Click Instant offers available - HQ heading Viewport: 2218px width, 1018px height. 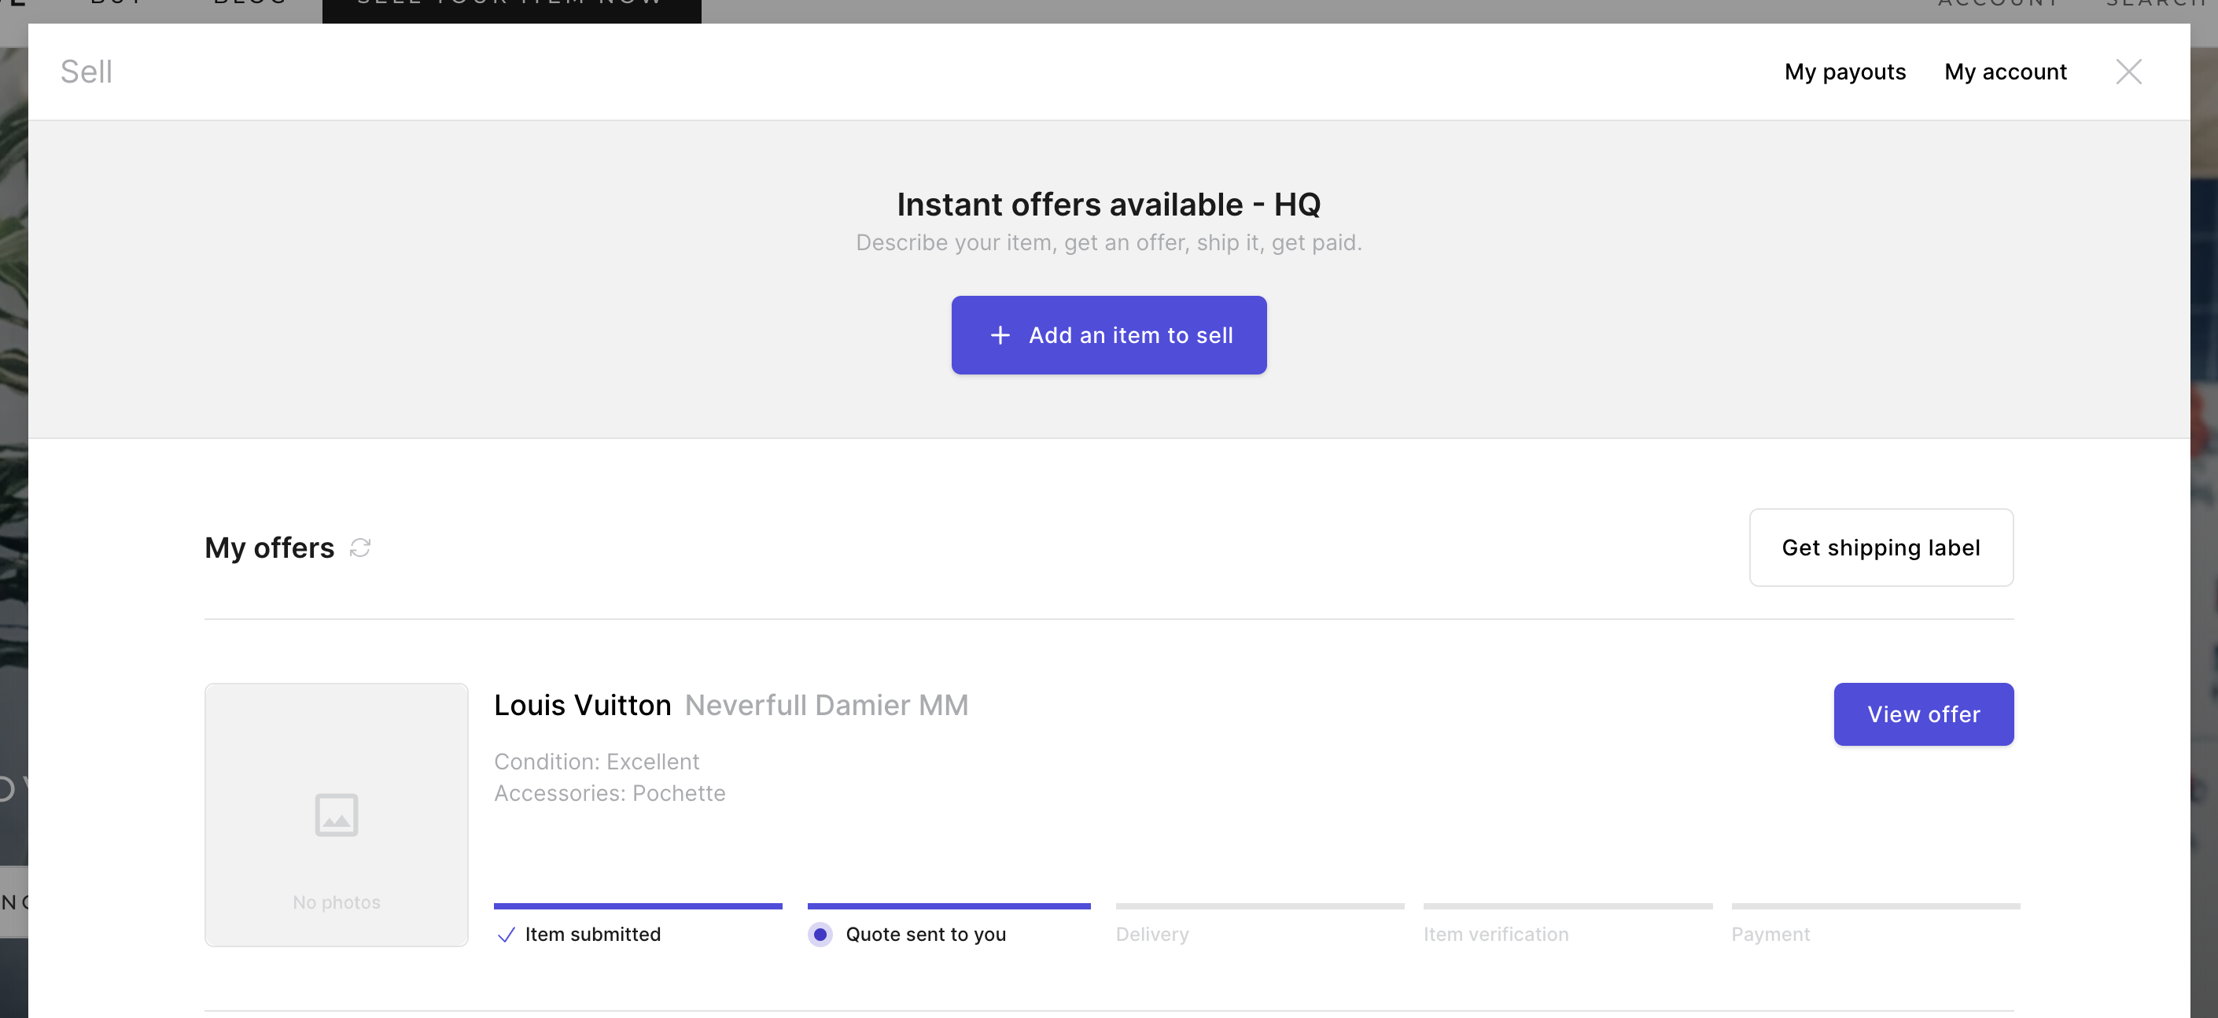1109,204
